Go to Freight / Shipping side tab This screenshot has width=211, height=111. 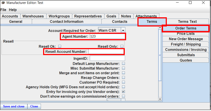186,44
